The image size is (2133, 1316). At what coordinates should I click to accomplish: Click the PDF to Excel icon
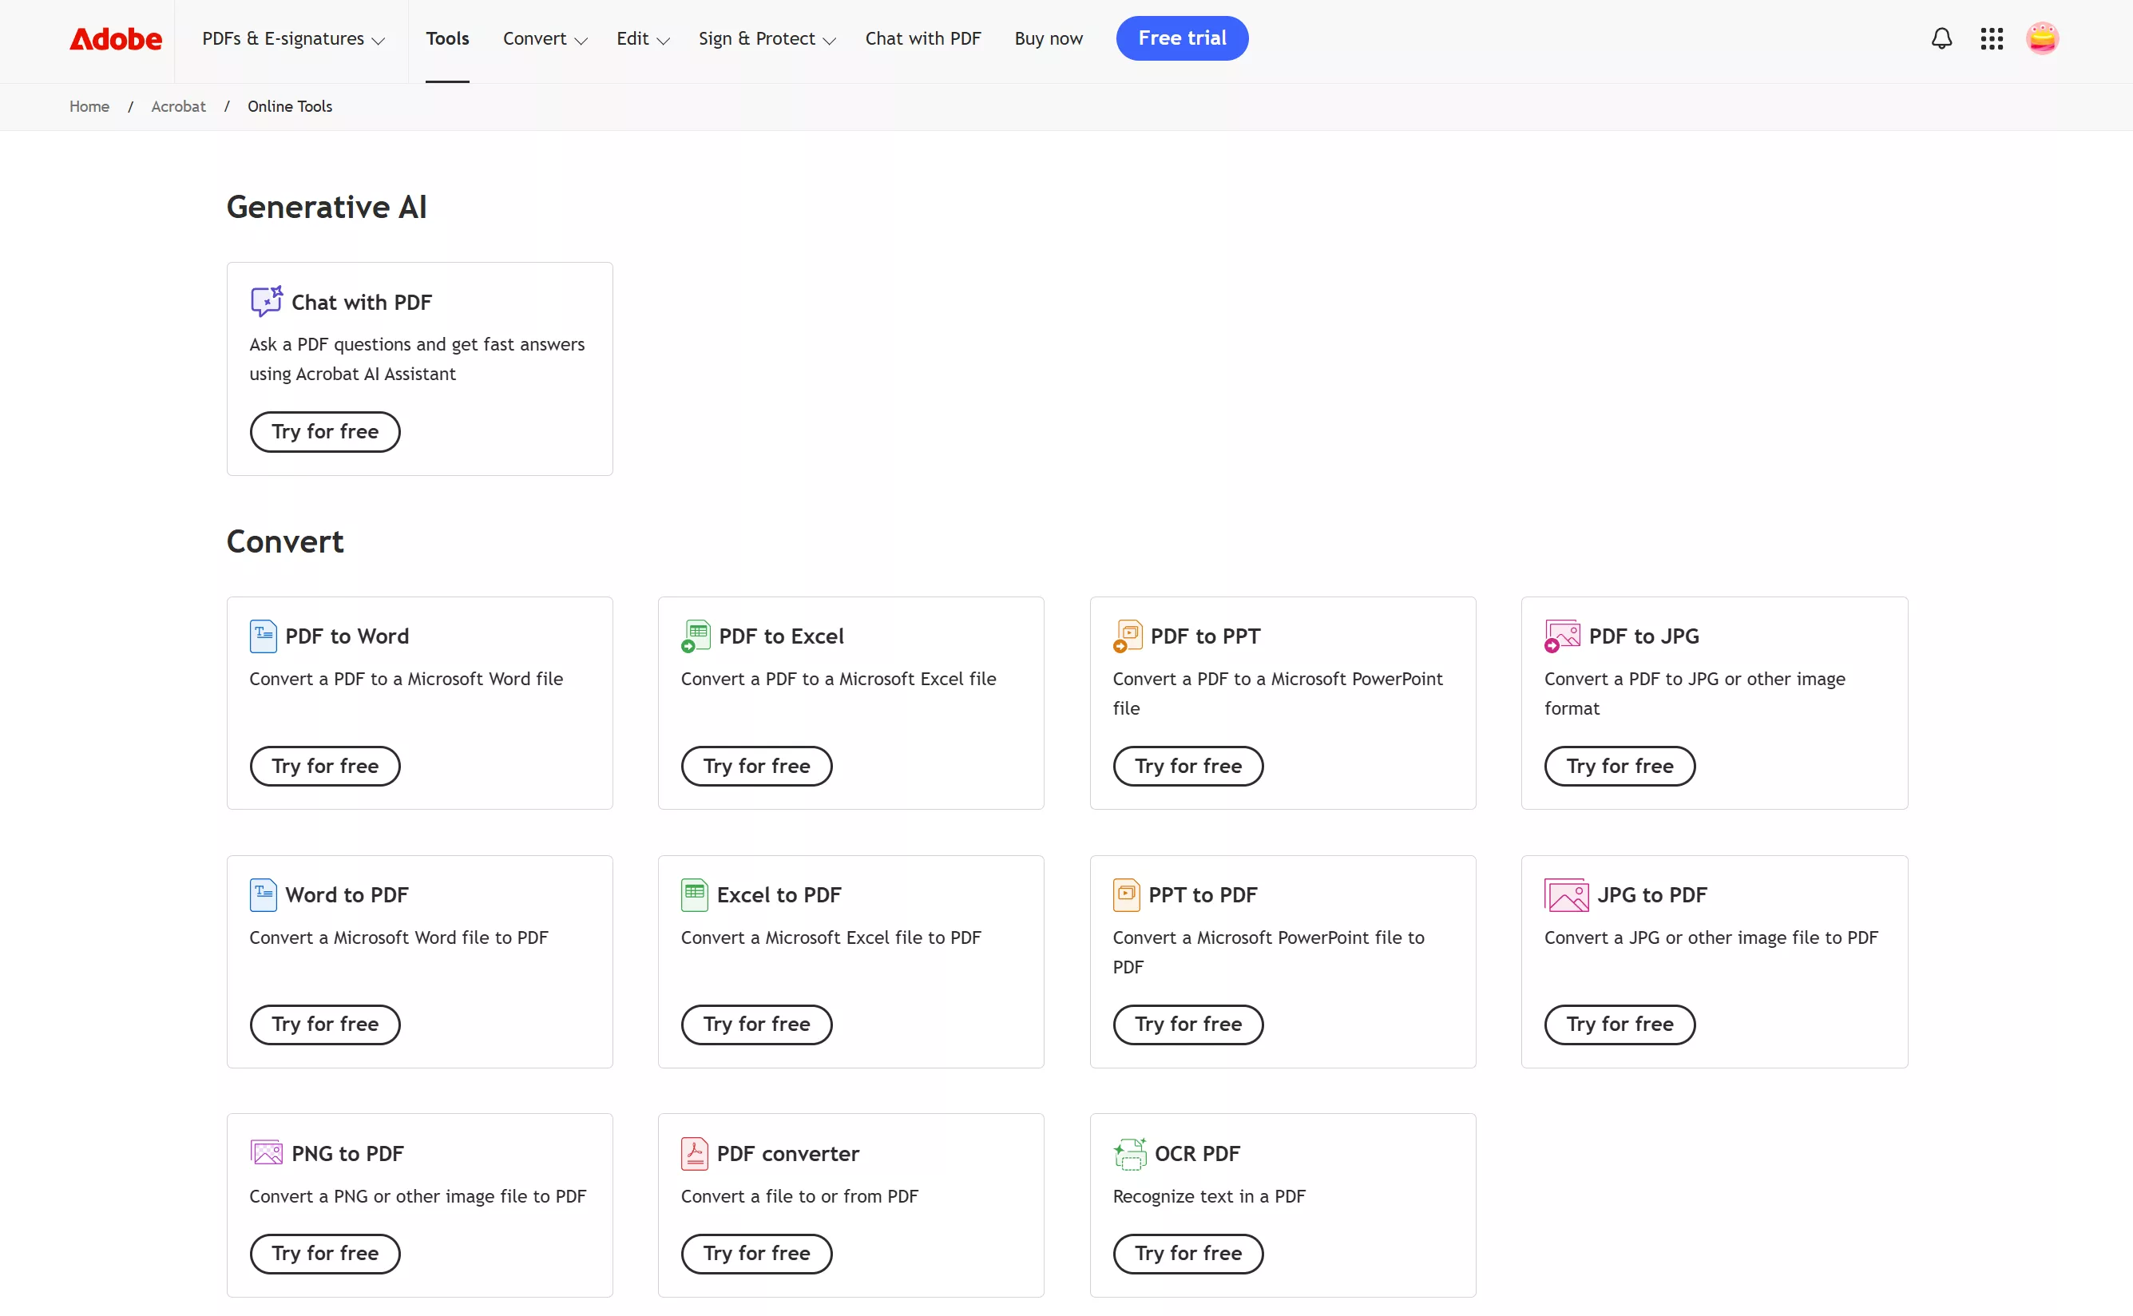click(x=696, y=636)
